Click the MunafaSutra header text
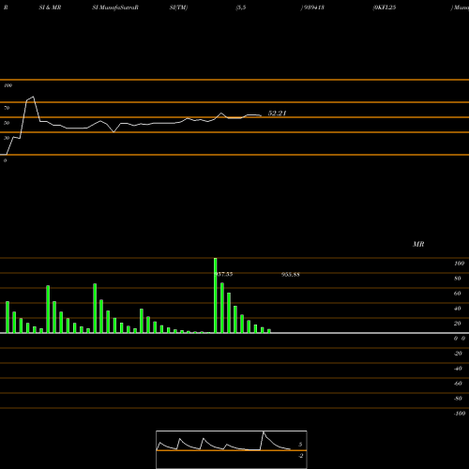Viewport: 469px width, 469px height. (x=115, y=8)
